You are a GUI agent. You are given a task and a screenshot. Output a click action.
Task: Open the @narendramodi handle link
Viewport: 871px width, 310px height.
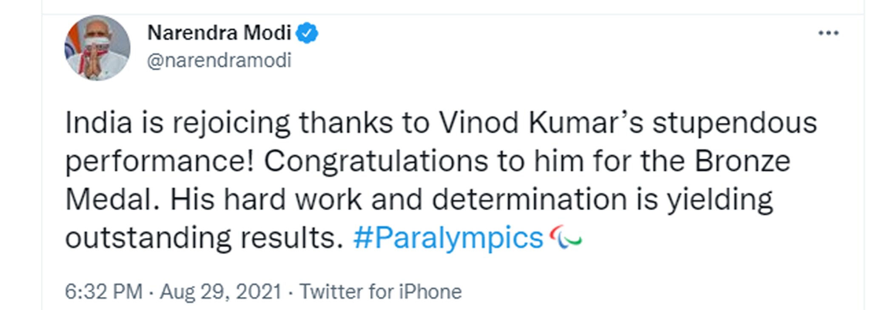[x=219, y=60]
